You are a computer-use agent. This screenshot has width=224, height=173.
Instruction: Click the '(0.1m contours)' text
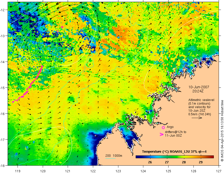pyautogui.click(x=199, y=104)
